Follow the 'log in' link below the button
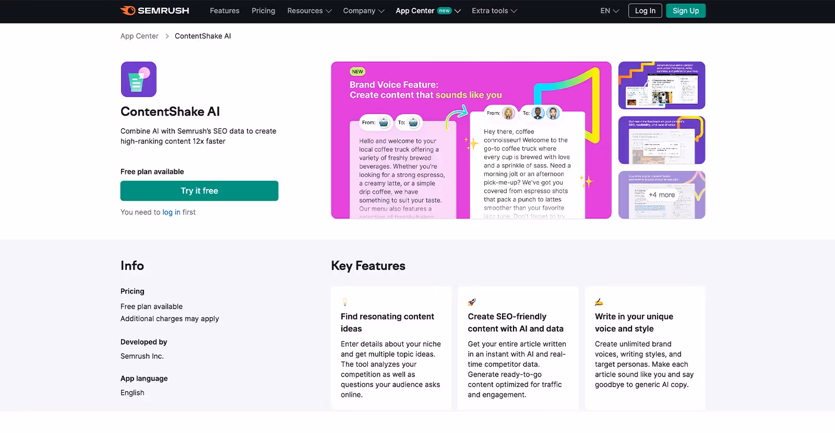The width and height of the screenshot is (835, 433). click(x=171, y=212)
